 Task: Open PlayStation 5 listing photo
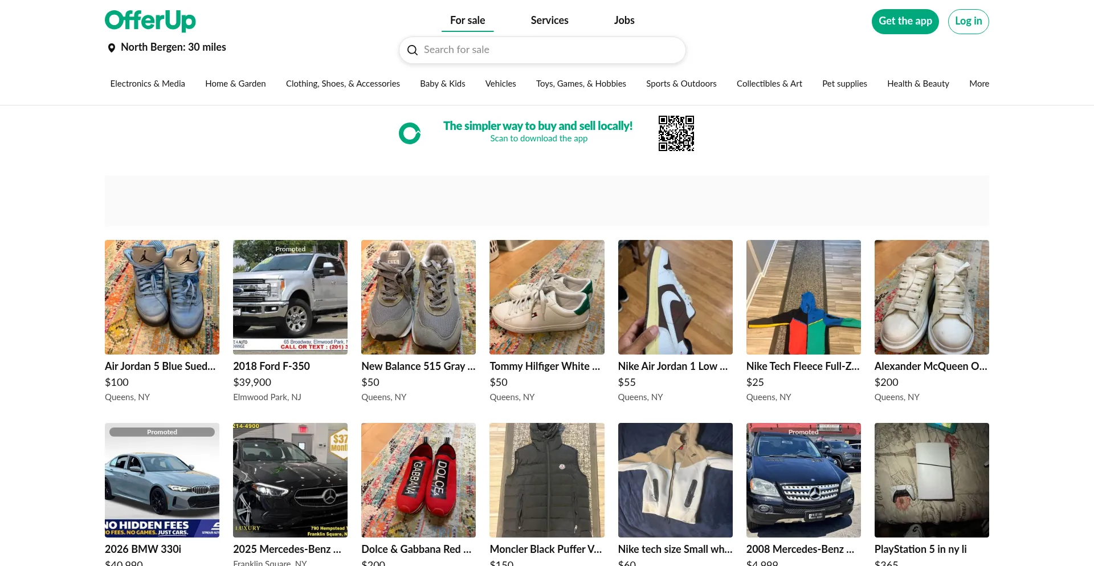(x=932, y=480)
